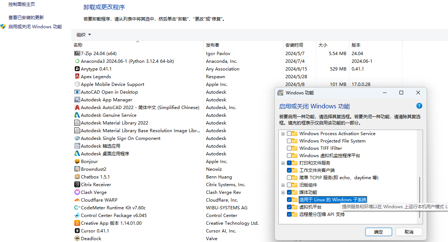Expand the 媒体功能 tree node

point(283,192)
